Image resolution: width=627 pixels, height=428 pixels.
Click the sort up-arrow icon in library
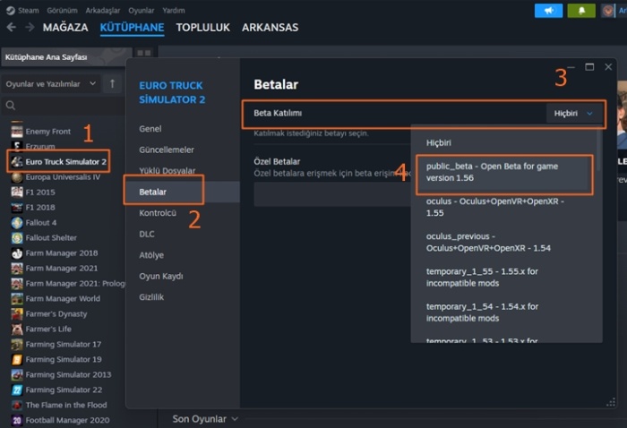113,84
